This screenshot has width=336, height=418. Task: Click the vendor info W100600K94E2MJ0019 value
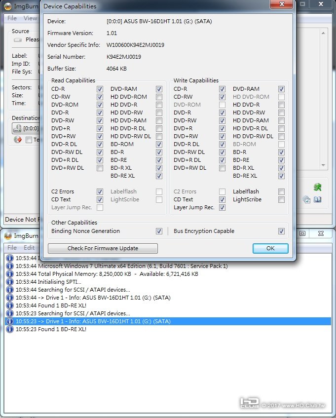pos(135,45)
